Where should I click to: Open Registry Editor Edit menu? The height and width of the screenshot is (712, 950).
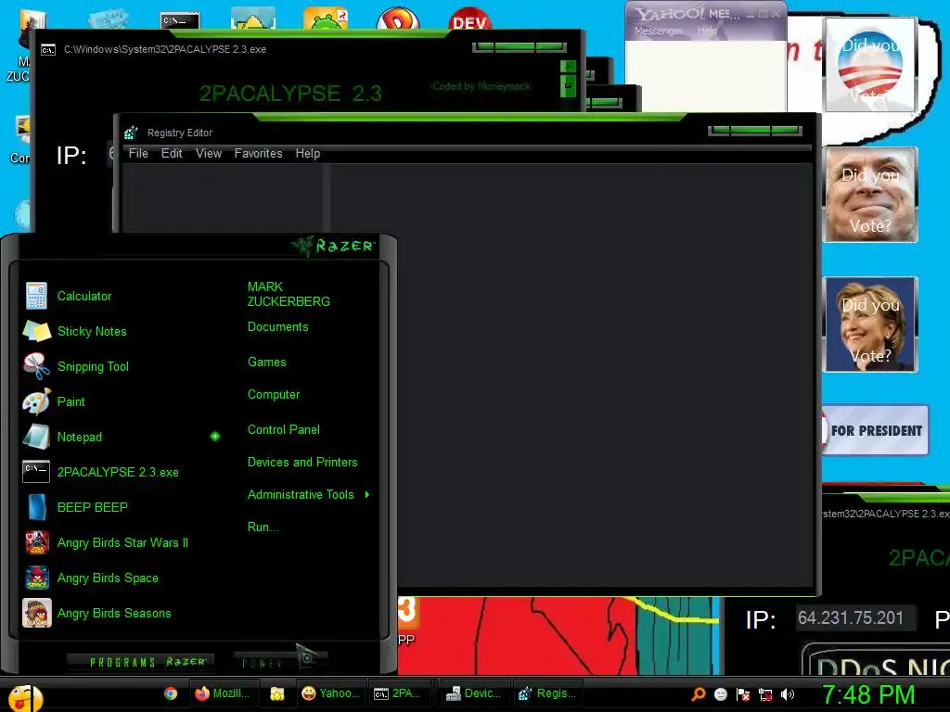coord(172,153)
